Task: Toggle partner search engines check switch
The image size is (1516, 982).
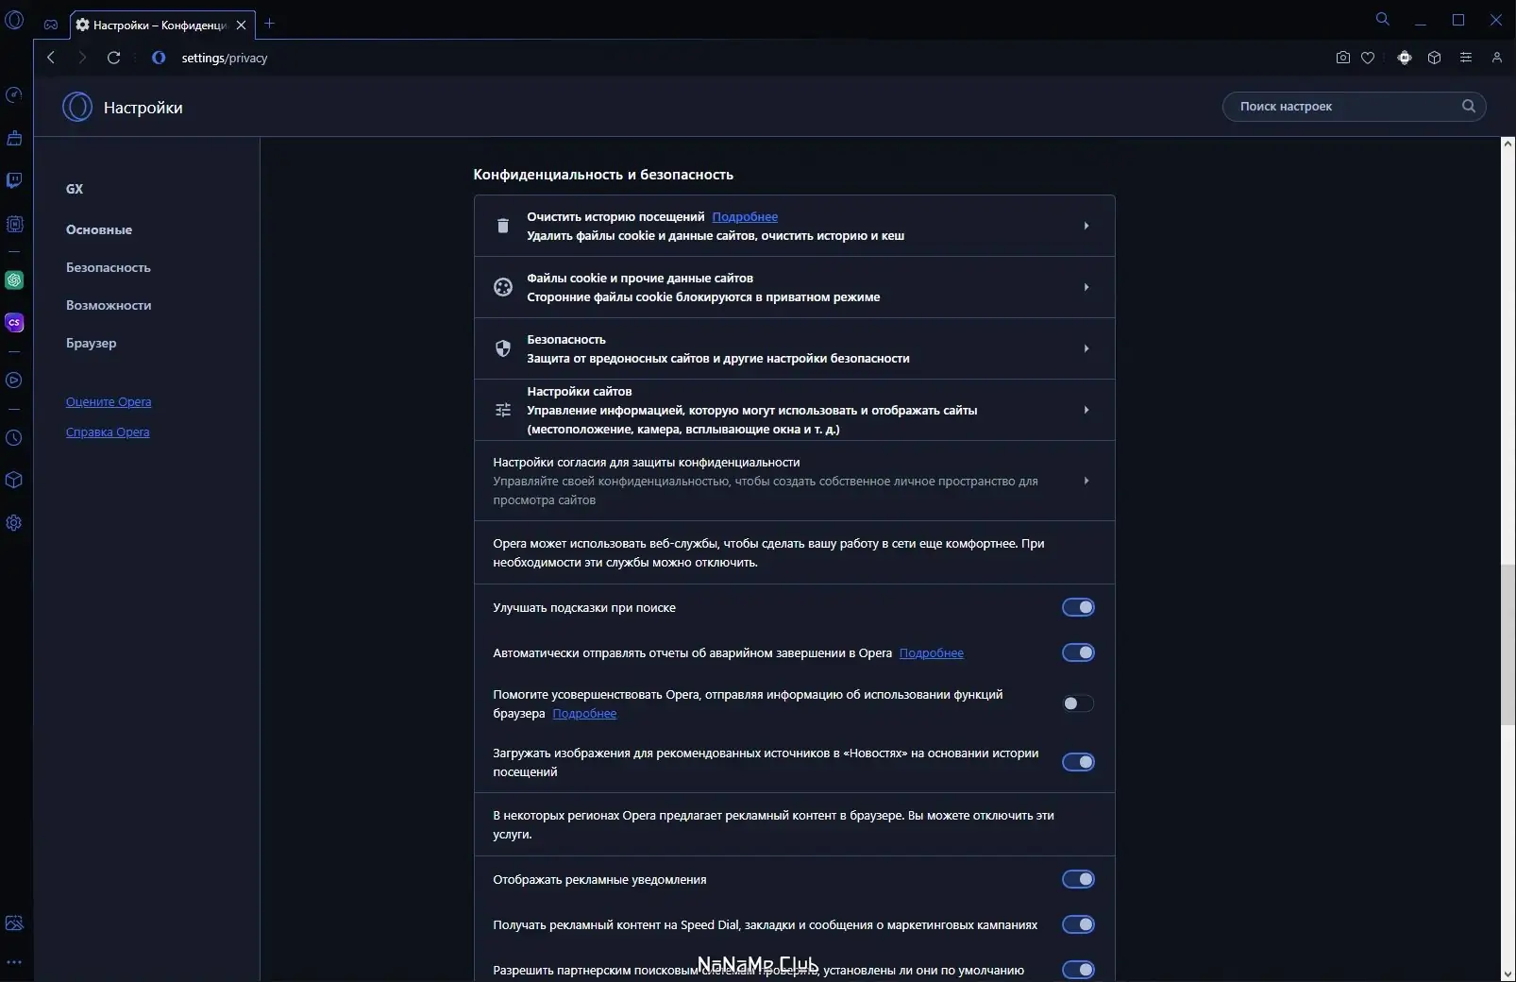Action: pos(1078,970)
